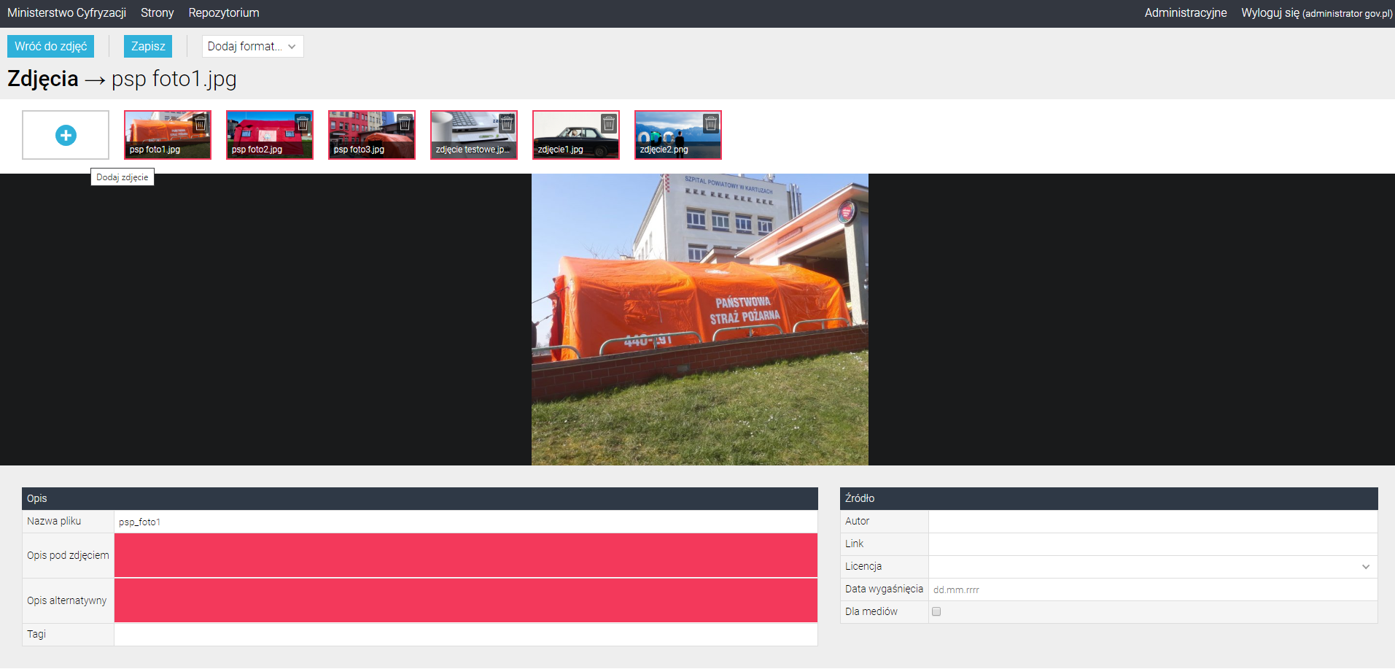Delete zdjęcie testowe via trash icon
The height and width of the screenshot is (669, 1395).
point(507,123)
